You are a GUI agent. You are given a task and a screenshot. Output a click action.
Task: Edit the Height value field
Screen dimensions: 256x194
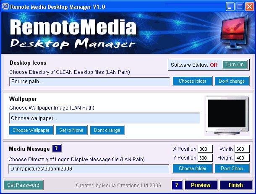(242, 158)
